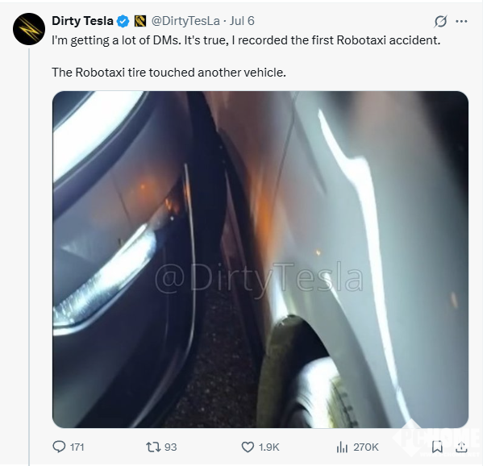This screenshot has width=487, height=466.
Task: Click the share upload icon
Action: pyautogui.click(x=462, y=446)
